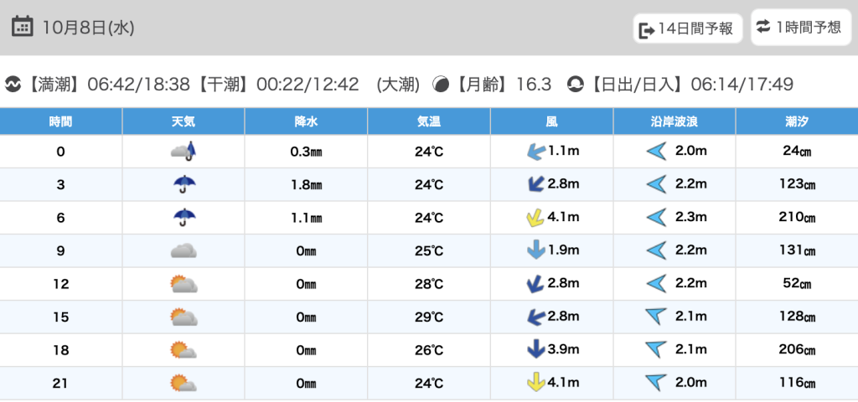Click the calendar icon beside 10月8日
The image size is (858, 402).
click(x=23, y=27)
